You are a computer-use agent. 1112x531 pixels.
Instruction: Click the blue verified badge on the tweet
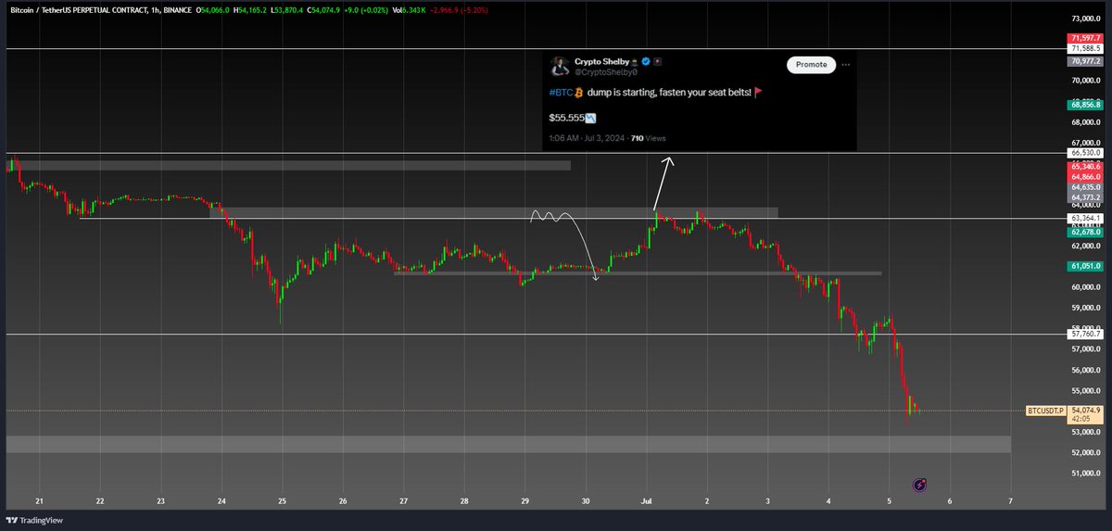coord(647,60)
